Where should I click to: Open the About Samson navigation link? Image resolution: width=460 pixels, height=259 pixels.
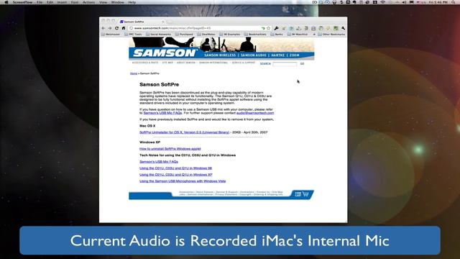[x=186, y=63]
